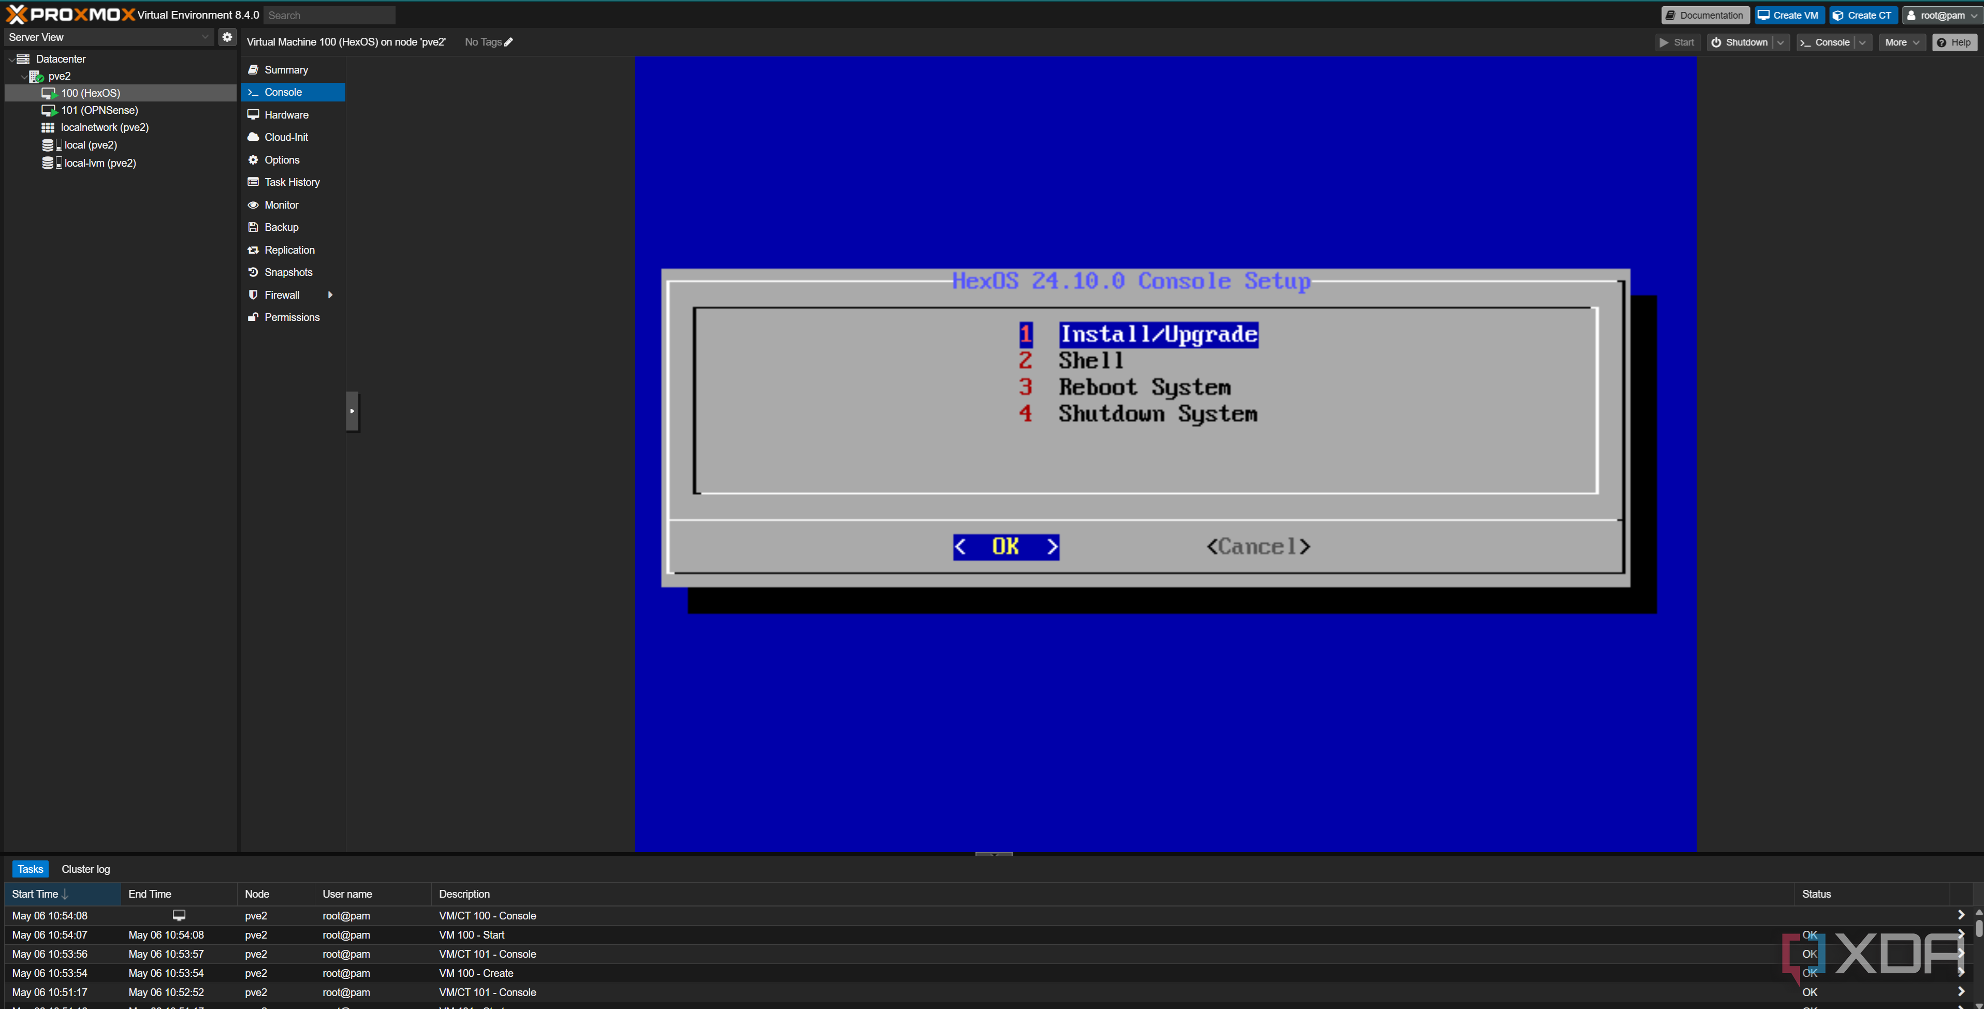Click the 101 (OPNSense) VM monitor icon
1984x1009 pixels.
click(x=49, y=110)
